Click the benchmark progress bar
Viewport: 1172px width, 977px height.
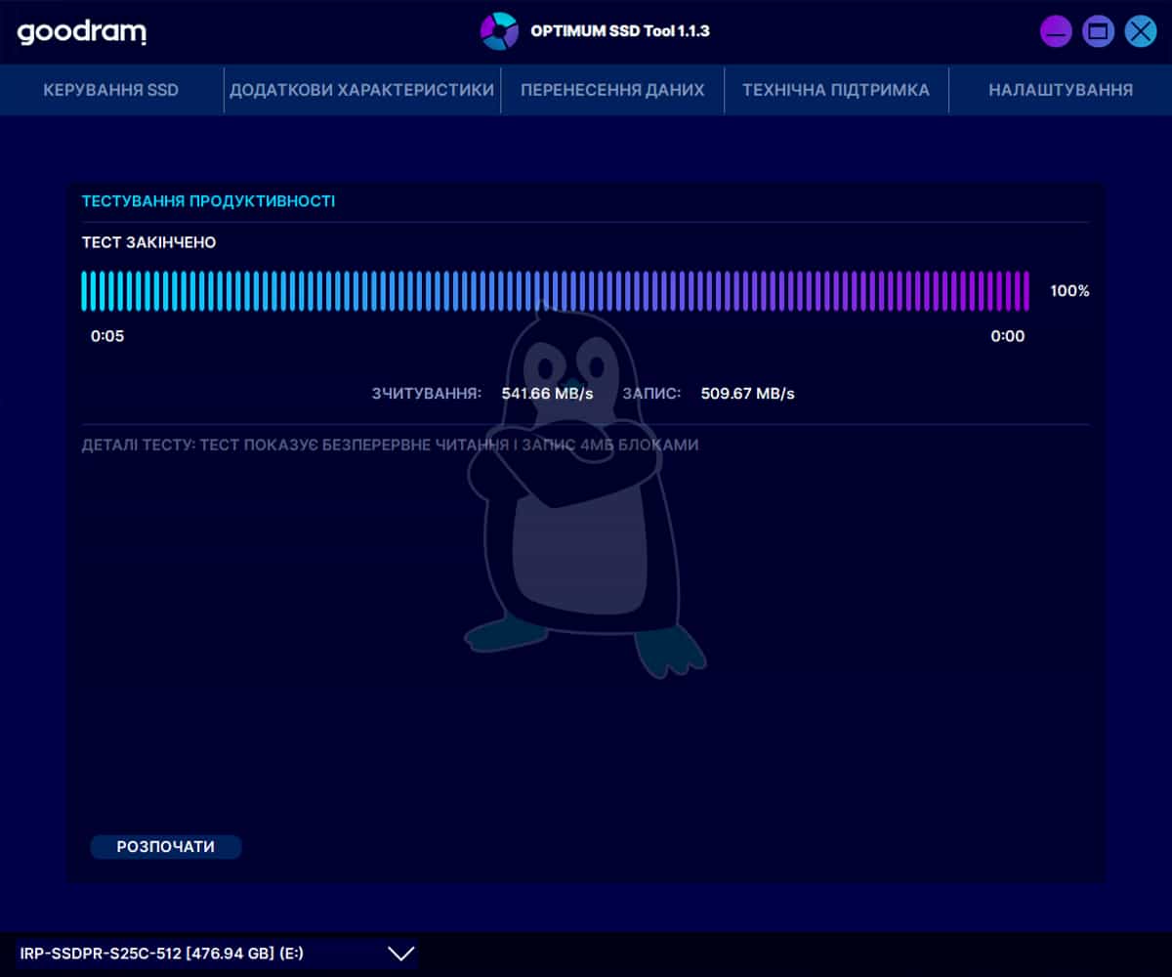(x=555, y=291)
